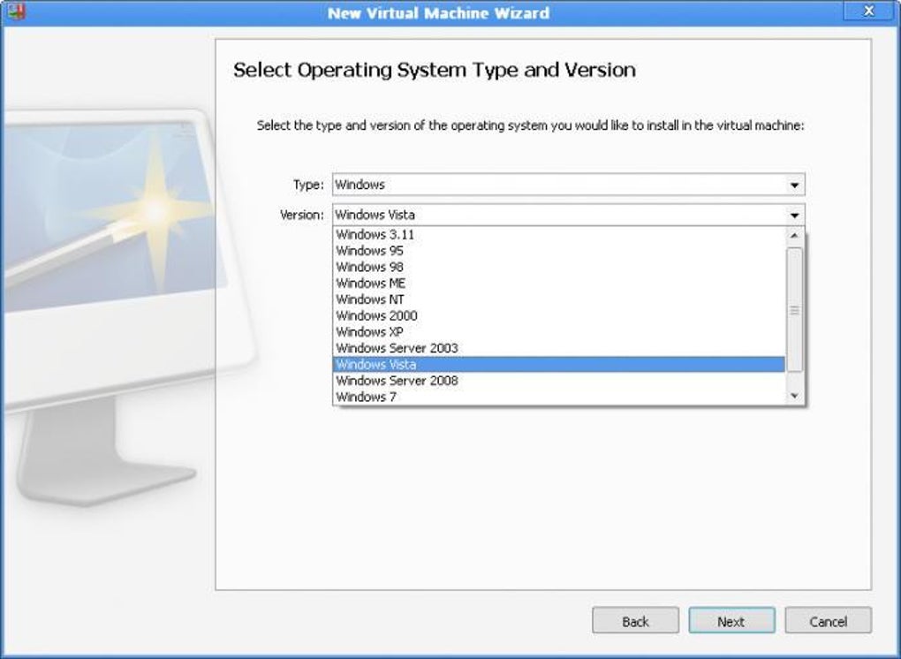This screenshot has width=901, height=659.
Task: Go to previous step with Back
Action: point(635,620)
